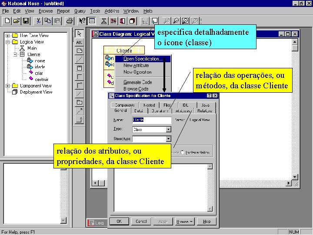Click the Help button in dialog

pyautogui.click(x=206, y=222)
